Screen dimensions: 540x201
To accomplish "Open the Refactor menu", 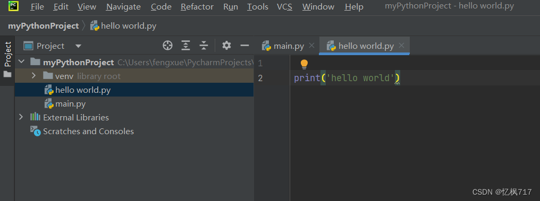I will 197,7.
